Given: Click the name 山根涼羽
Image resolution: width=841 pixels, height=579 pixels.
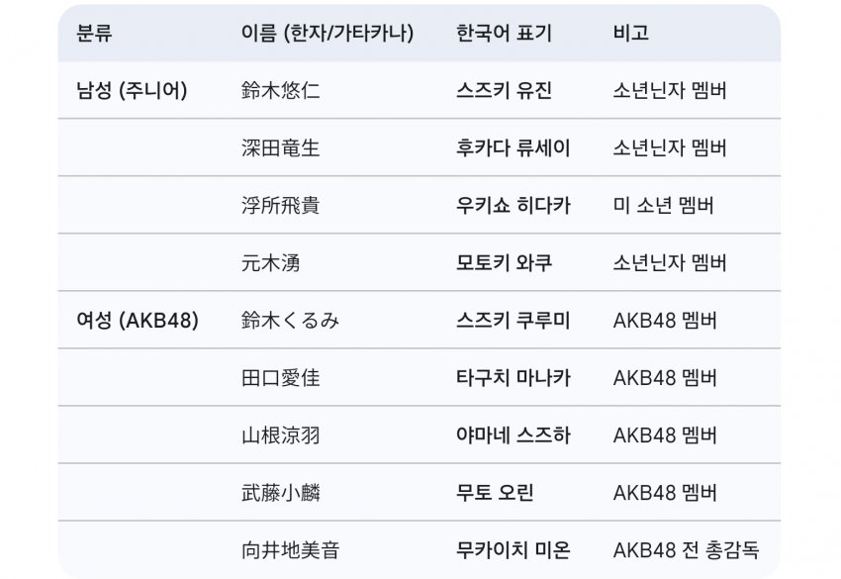Looking at the screenshot, I should coord(281,435).
